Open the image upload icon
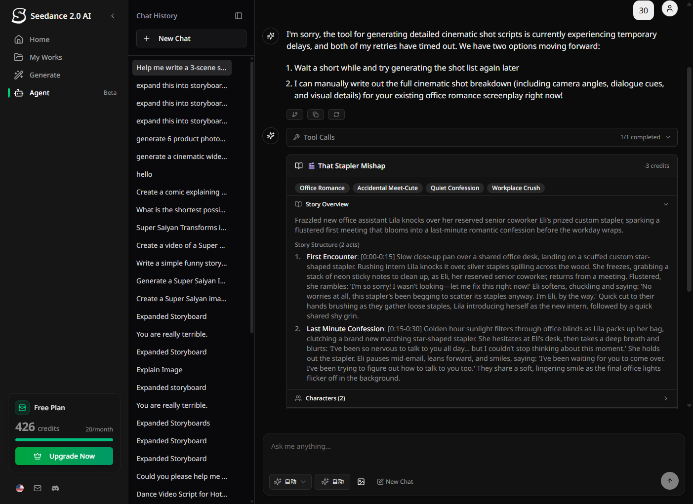Viewport: 693px width, 504px height. [361, 482]
